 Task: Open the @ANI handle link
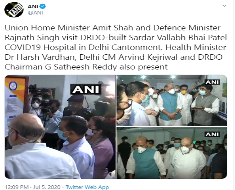[35, 13]
